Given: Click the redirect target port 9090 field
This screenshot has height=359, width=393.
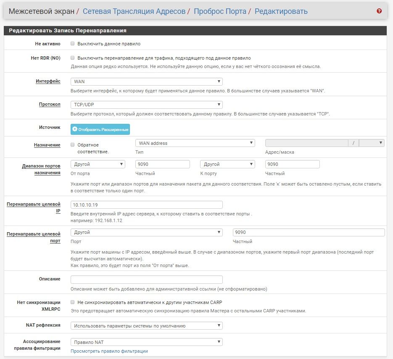Looking at the screenshot, I should point(309,232).
